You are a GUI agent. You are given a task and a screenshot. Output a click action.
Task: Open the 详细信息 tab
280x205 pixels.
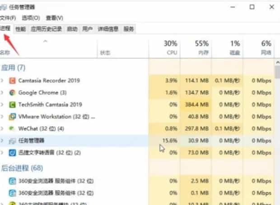(108, 29)
